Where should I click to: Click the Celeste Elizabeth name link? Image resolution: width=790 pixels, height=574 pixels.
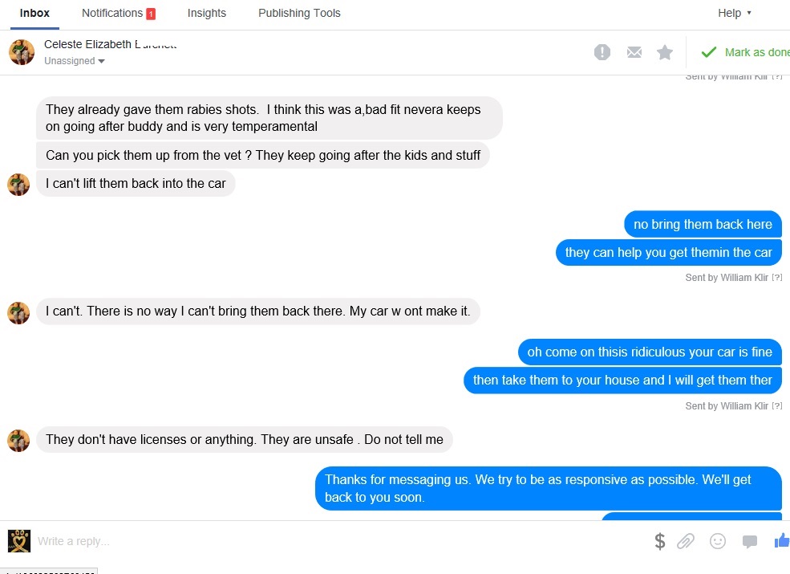(111, 44)
